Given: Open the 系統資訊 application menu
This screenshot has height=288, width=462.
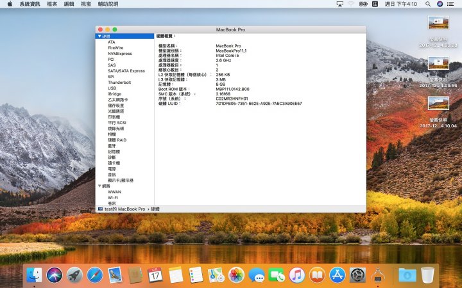Looking at the screenshot, I should 30,4.
